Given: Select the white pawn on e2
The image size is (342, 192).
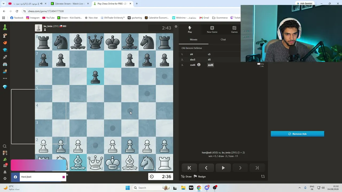Looking at the screenshot, I should point(112,145).
